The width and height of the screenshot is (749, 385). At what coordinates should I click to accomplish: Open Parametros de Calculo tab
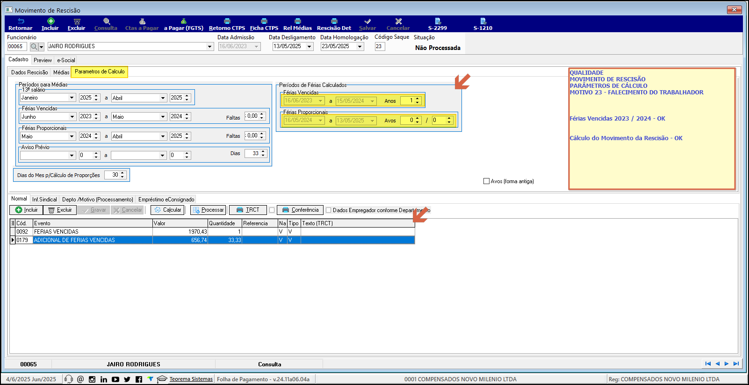pyautogui.click(x=100, y=72)
